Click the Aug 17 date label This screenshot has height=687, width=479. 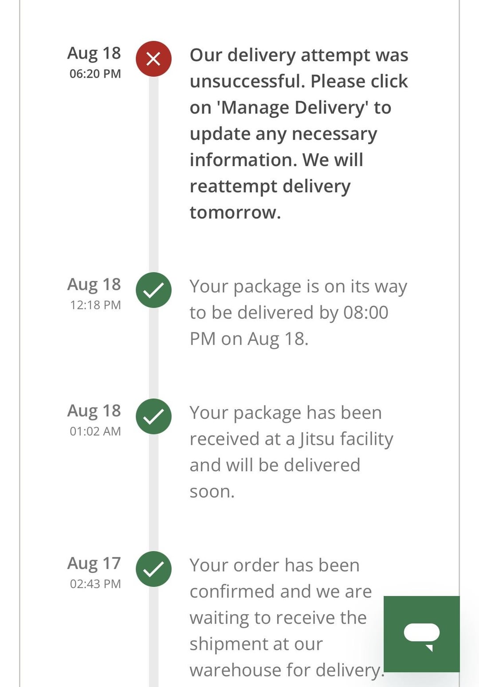[94, 563]
